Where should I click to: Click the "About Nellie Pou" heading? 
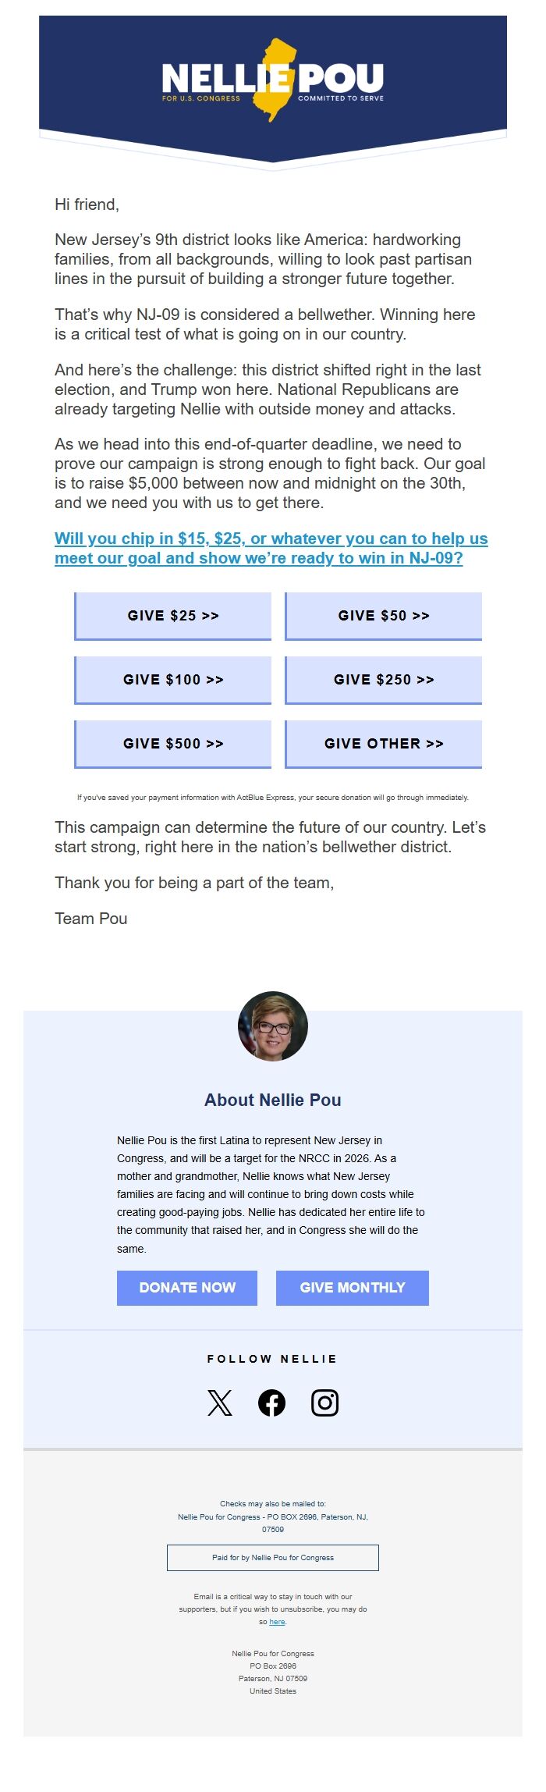tap(273, 1100)
